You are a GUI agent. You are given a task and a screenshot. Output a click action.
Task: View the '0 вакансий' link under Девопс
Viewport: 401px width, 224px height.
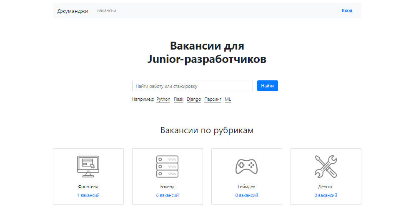click(326, 195)
